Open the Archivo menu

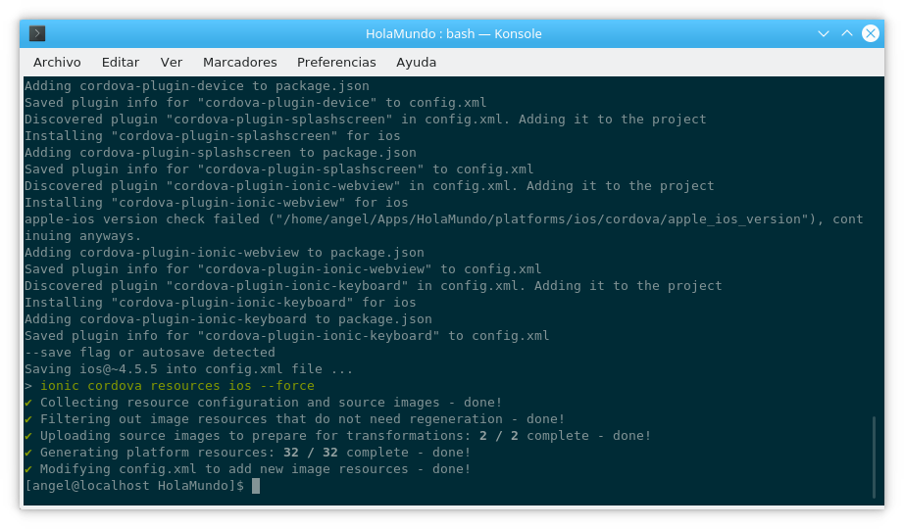click(57, 62)
